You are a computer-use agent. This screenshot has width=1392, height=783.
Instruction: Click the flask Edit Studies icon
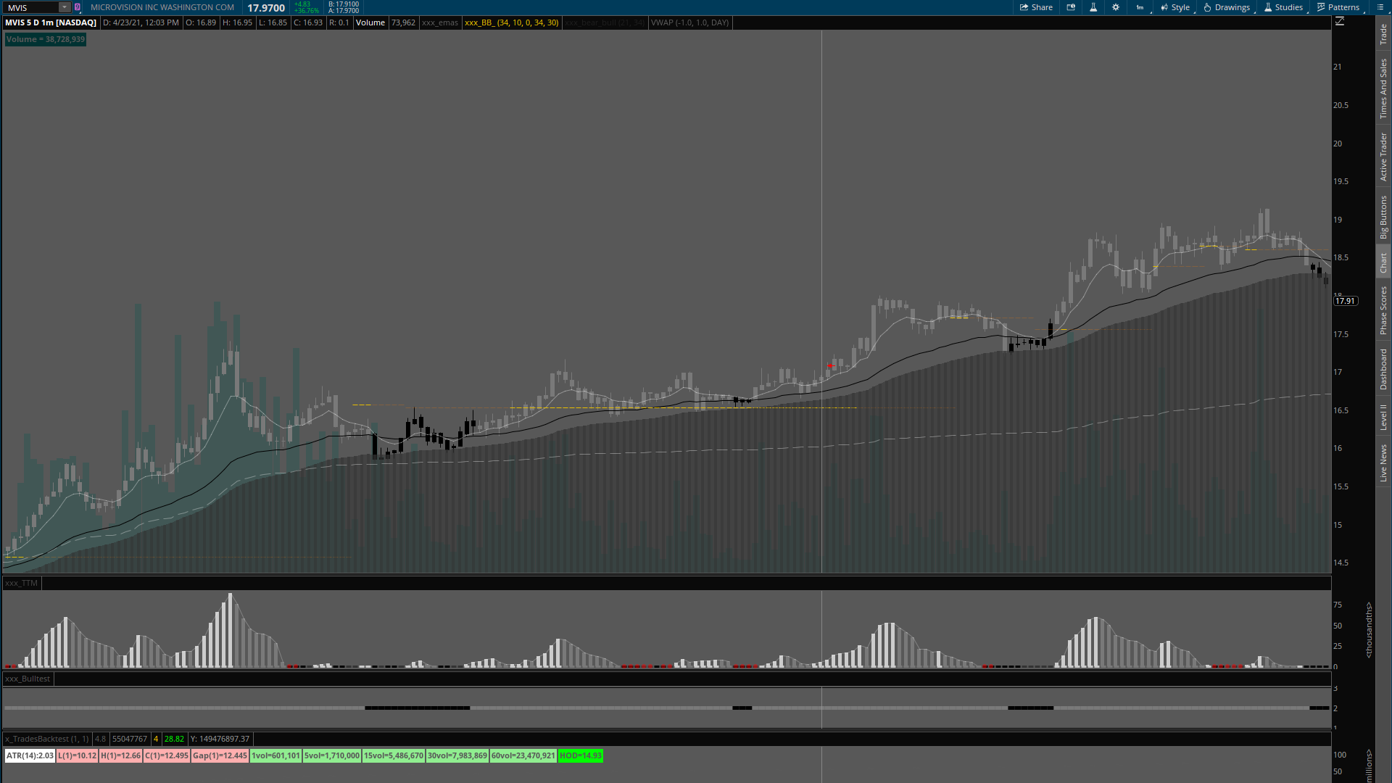[1093, 7]
